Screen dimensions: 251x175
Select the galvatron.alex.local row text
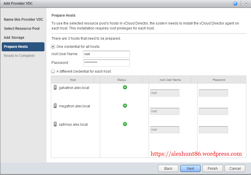pos(74,88)
